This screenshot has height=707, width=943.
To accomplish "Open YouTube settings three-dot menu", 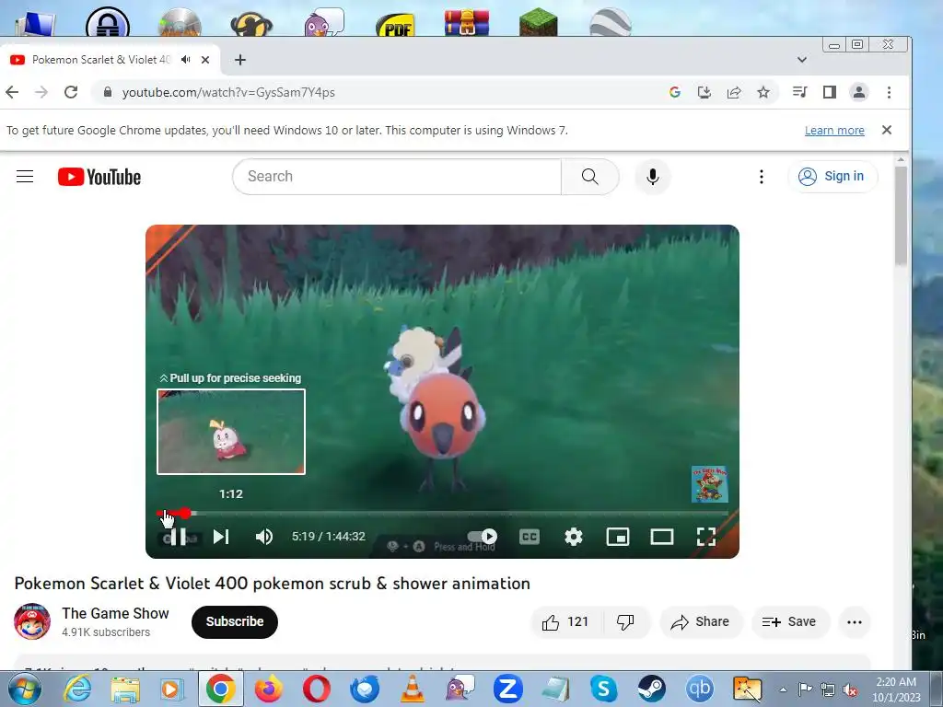I will (762, 176).
